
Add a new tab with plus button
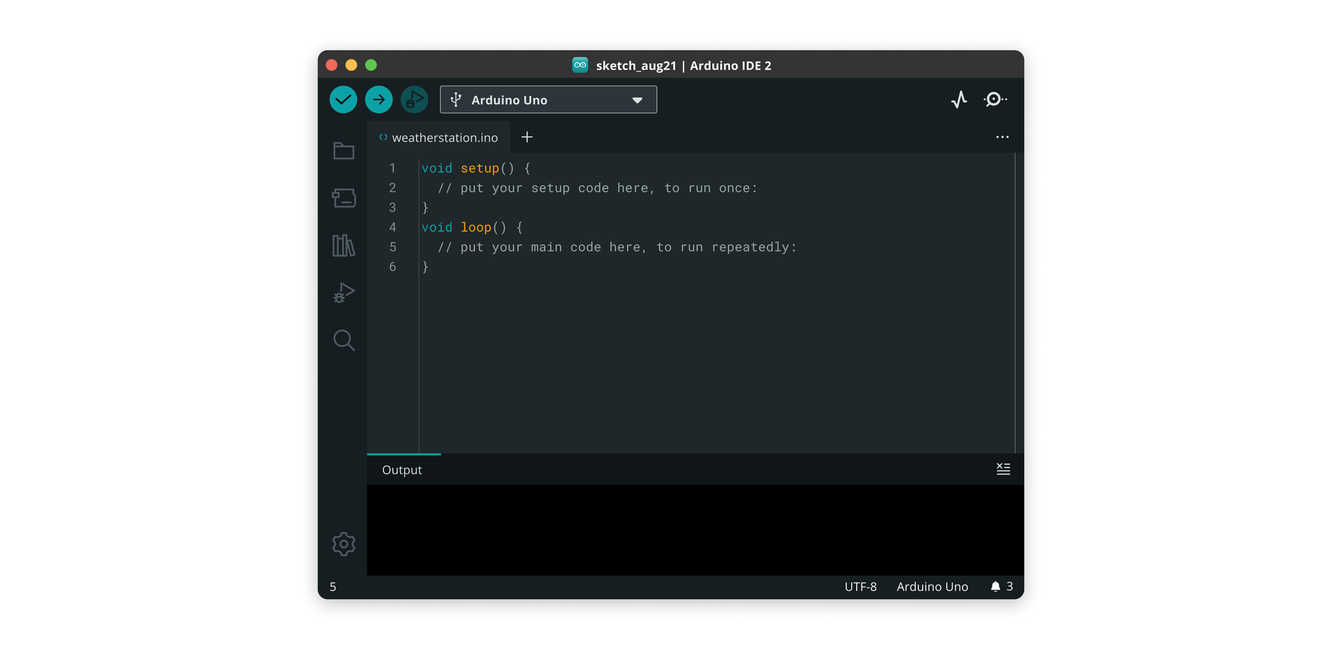coord(527,137)
